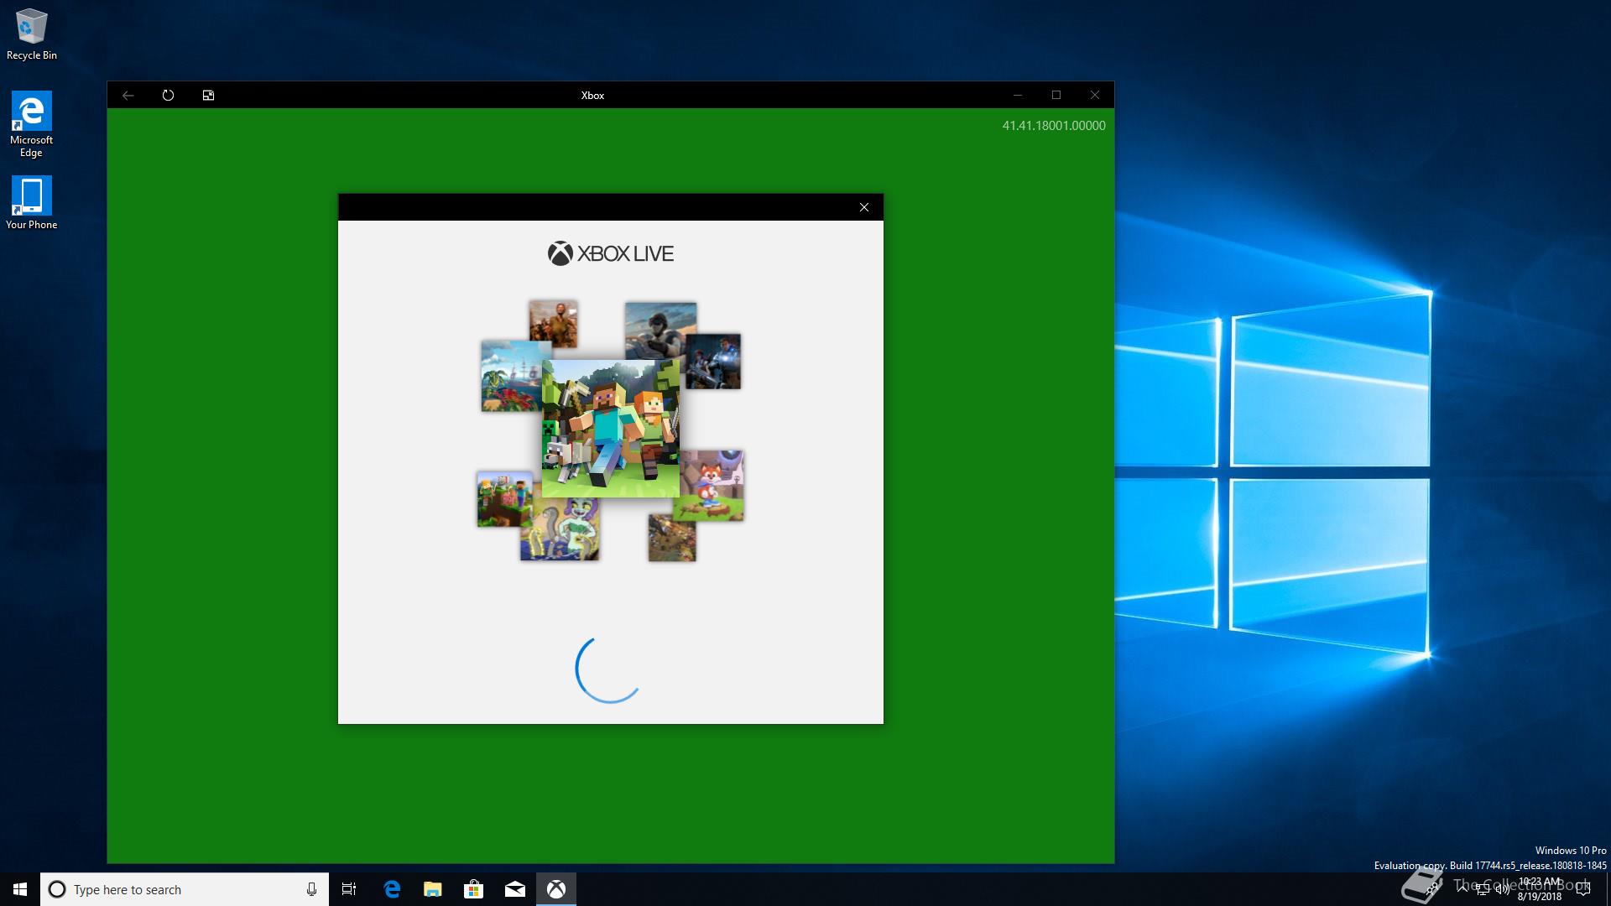Viewport: 1611px width, 906px height.
Task: Click the microphone icon in search box
Action: pyautogui.click(x=311, y=889)
